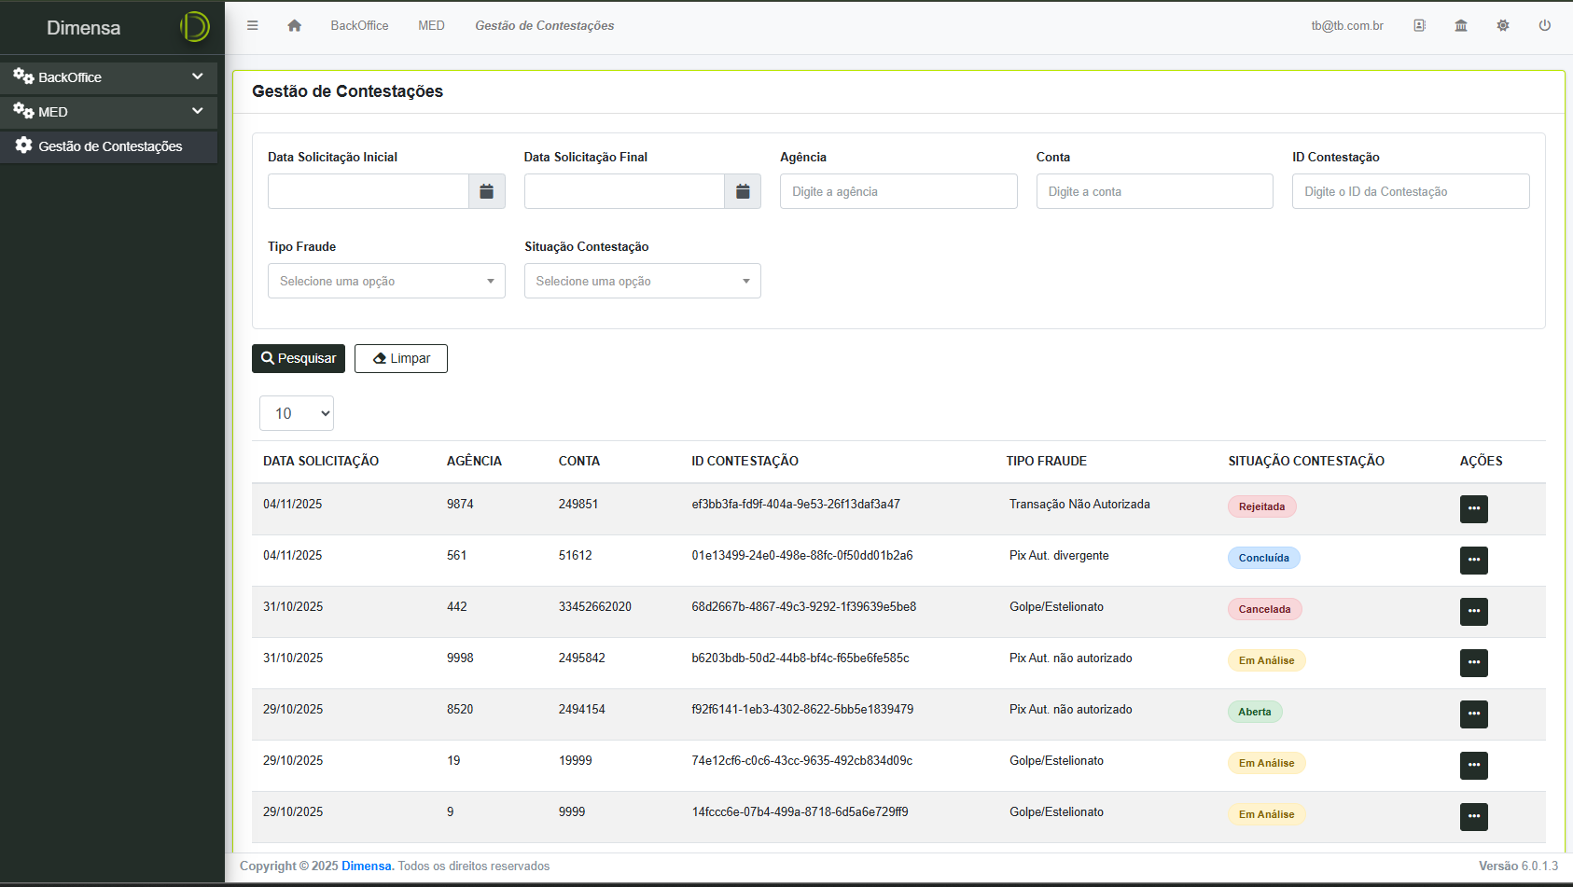Open actions menu for the Cancelada row
This screenshot has width=1573, height=887.
(x=1473, y=611)
